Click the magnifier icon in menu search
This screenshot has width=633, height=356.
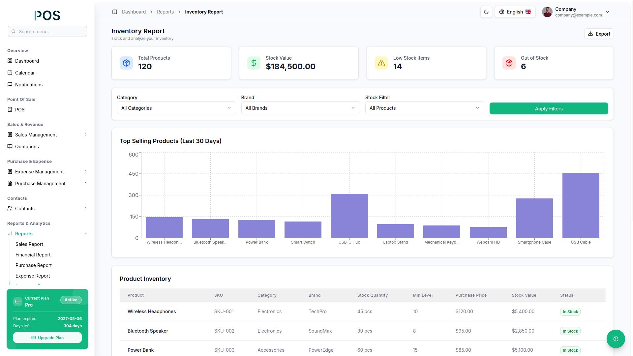pos(14,32)
